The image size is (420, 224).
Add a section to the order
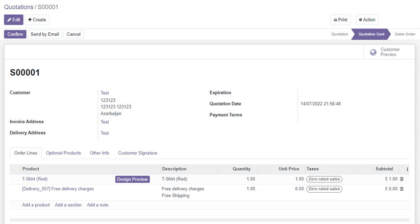68,205
